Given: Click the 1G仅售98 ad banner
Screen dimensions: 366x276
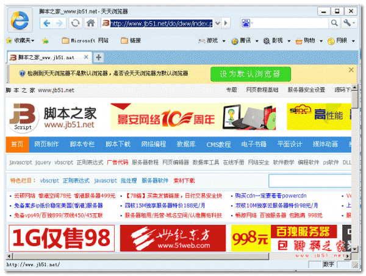Looking at the screenshot, I should [x=62, y=238].
